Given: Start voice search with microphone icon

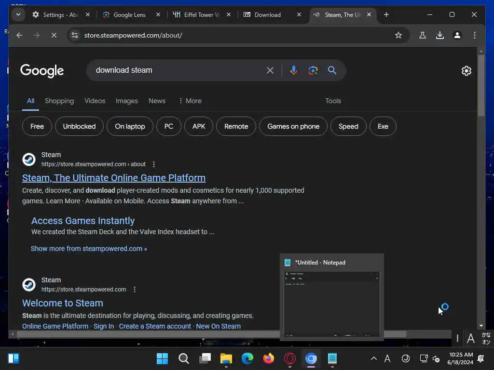Looking at the screenshot, I should pyautogui.click(x=294, y=70).
